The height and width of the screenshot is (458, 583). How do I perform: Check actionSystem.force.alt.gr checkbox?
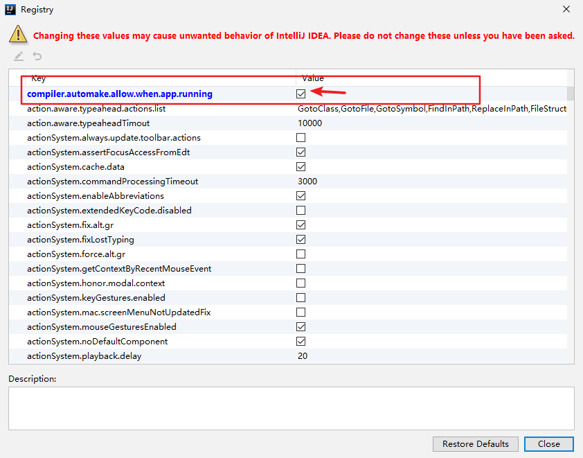(x=301, y=254)
